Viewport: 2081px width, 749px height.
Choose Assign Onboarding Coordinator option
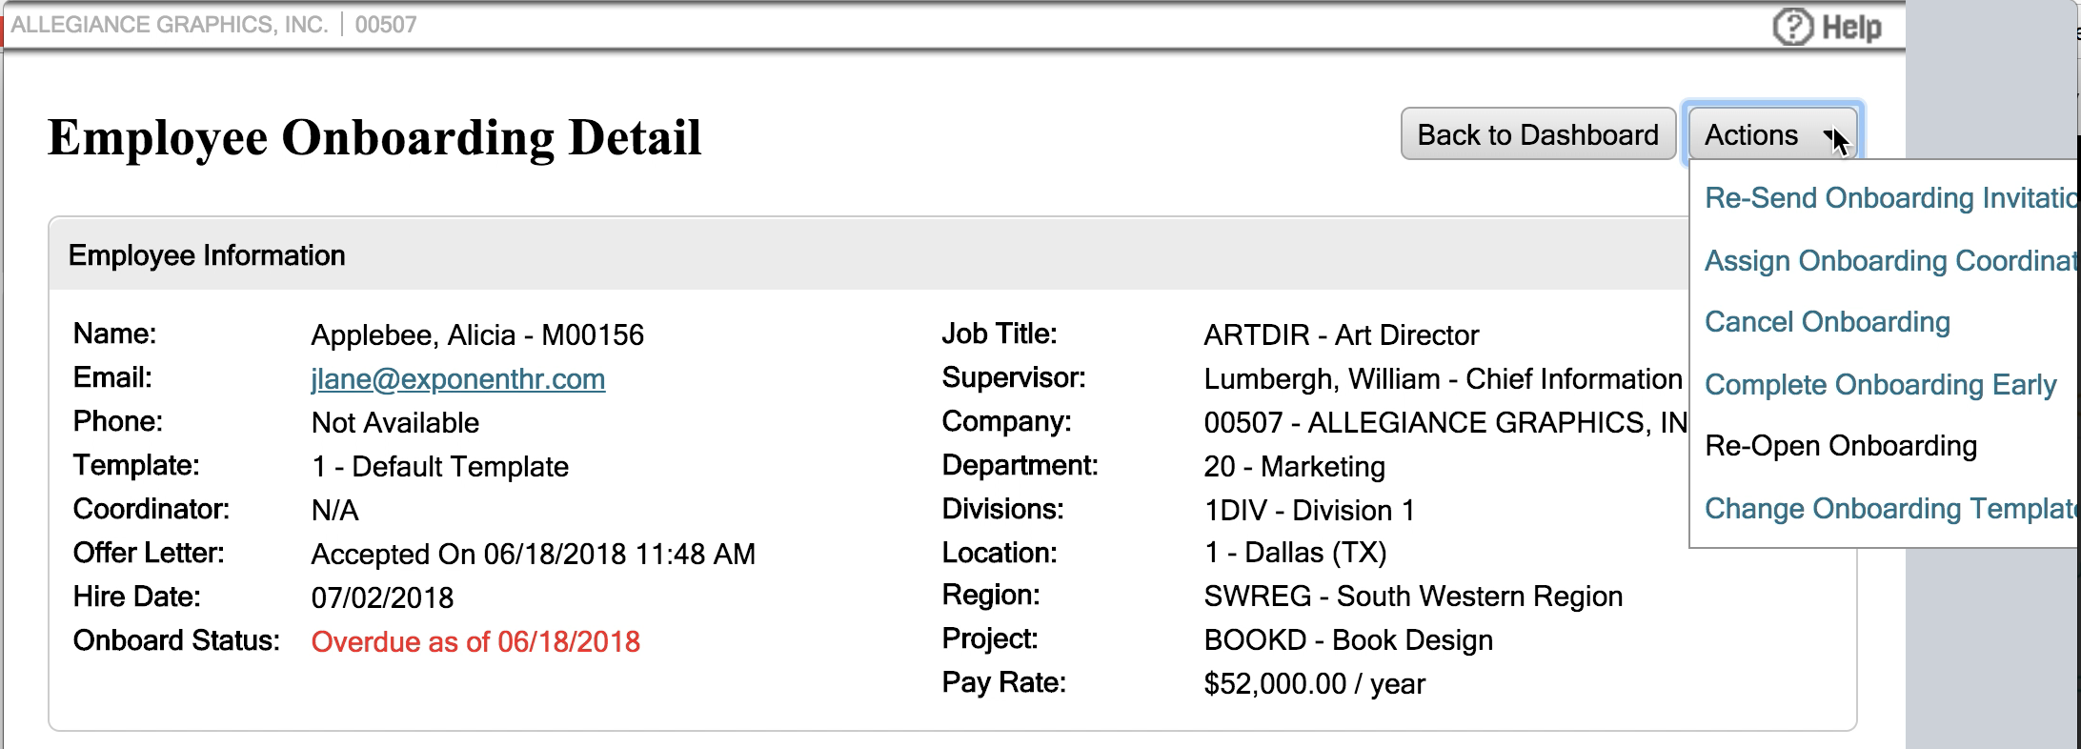coord(1889,261)
